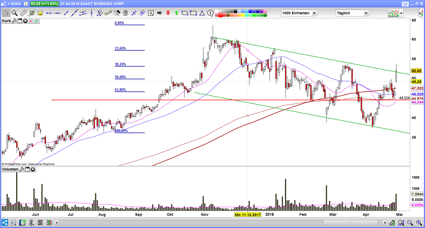The width and height of the screenshot is (425, 228).
Task: Open the 1000 Einheiten dropdown
Action: [x=314, y=13]
